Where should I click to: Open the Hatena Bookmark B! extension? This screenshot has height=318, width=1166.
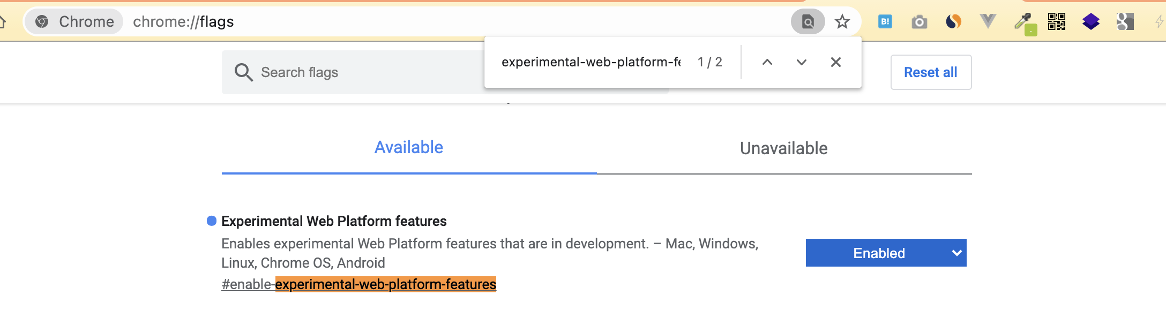click(x=885, y=22)
